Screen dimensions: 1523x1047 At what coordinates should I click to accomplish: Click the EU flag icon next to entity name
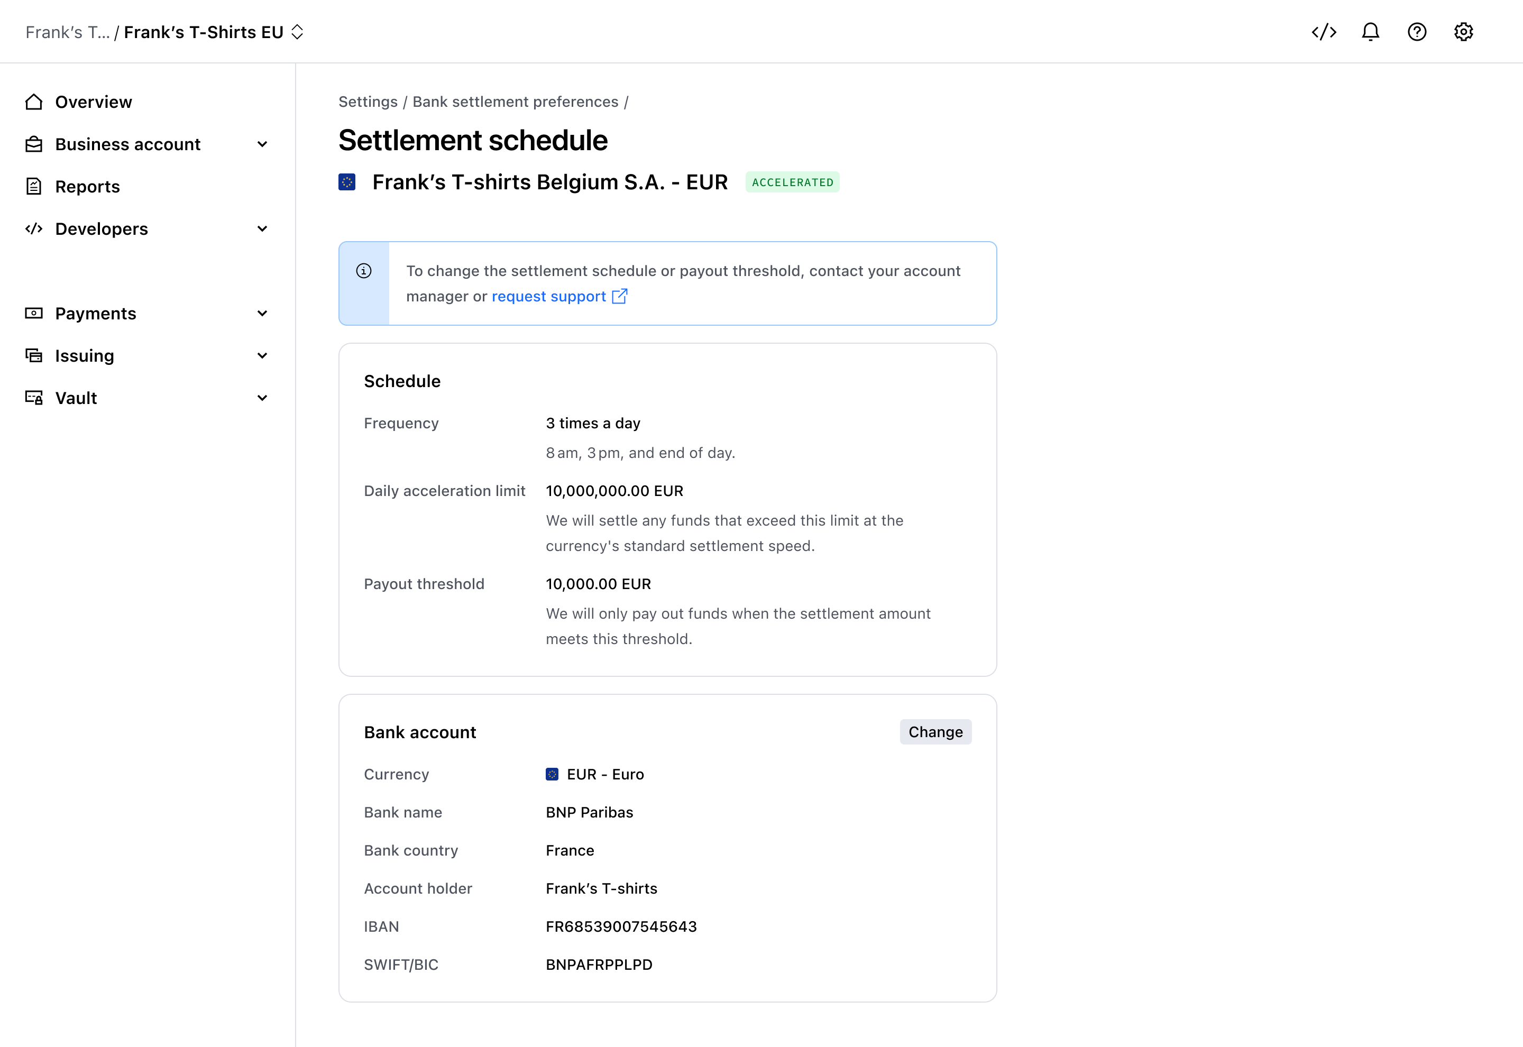click(x=347, y=182)
